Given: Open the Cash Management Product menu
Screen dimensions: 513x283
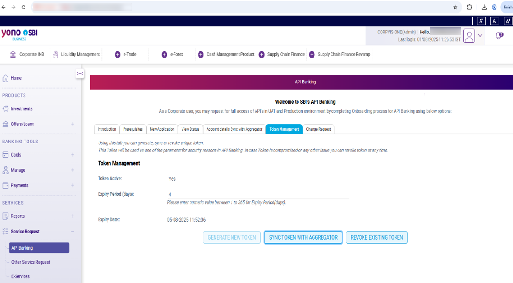Looking at the screenshot, I should tap(230, 54).
